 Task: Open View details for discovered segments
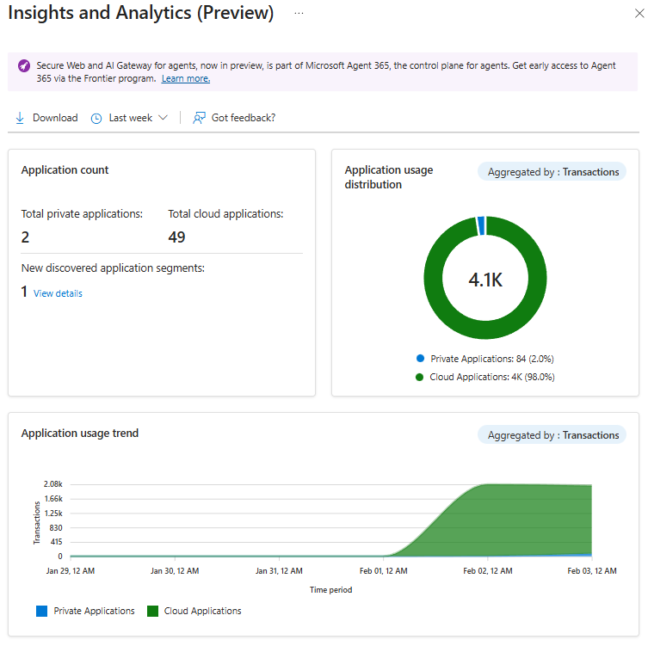pos(58,293)
